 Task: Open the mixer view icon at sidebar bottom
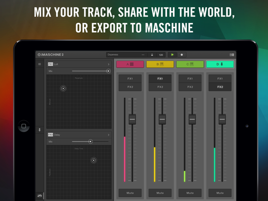tap(40, 196)
